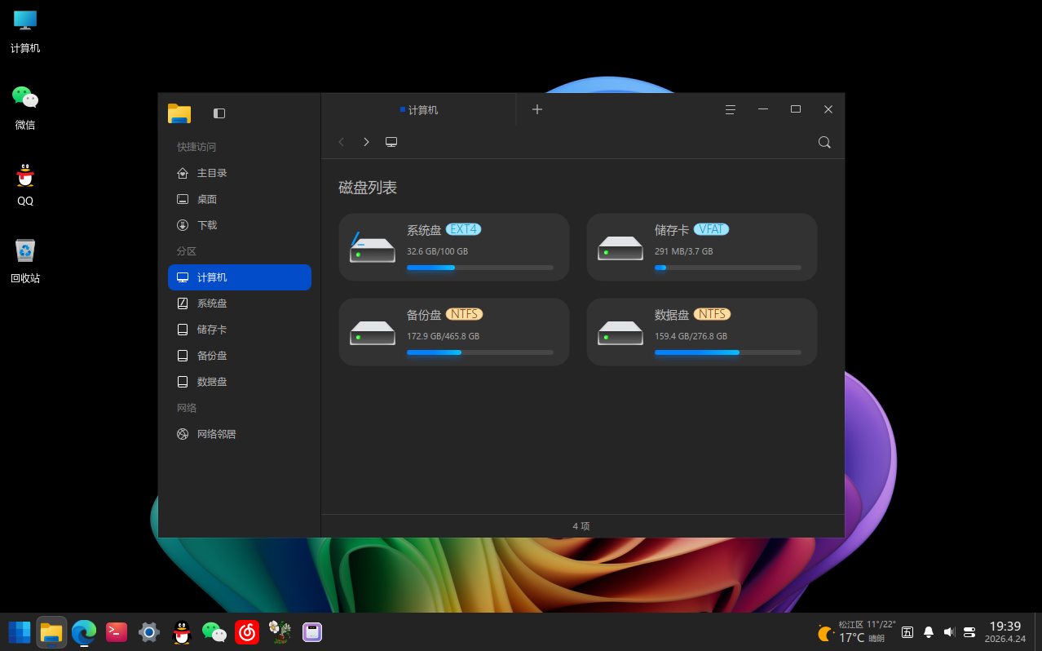The height and width of the screenshot is (651, 1042).
Task: Open 桌面 in sidebar
Action: click(x=240, y=199)
